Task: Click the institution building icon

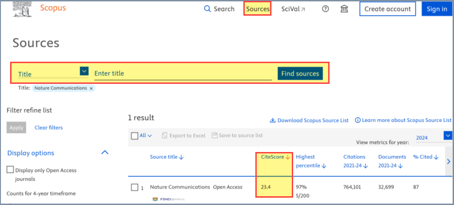Action: pos(344,9)
